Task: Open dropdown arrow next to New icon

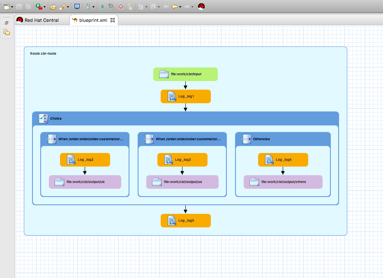Action: [x=12, y=7]
